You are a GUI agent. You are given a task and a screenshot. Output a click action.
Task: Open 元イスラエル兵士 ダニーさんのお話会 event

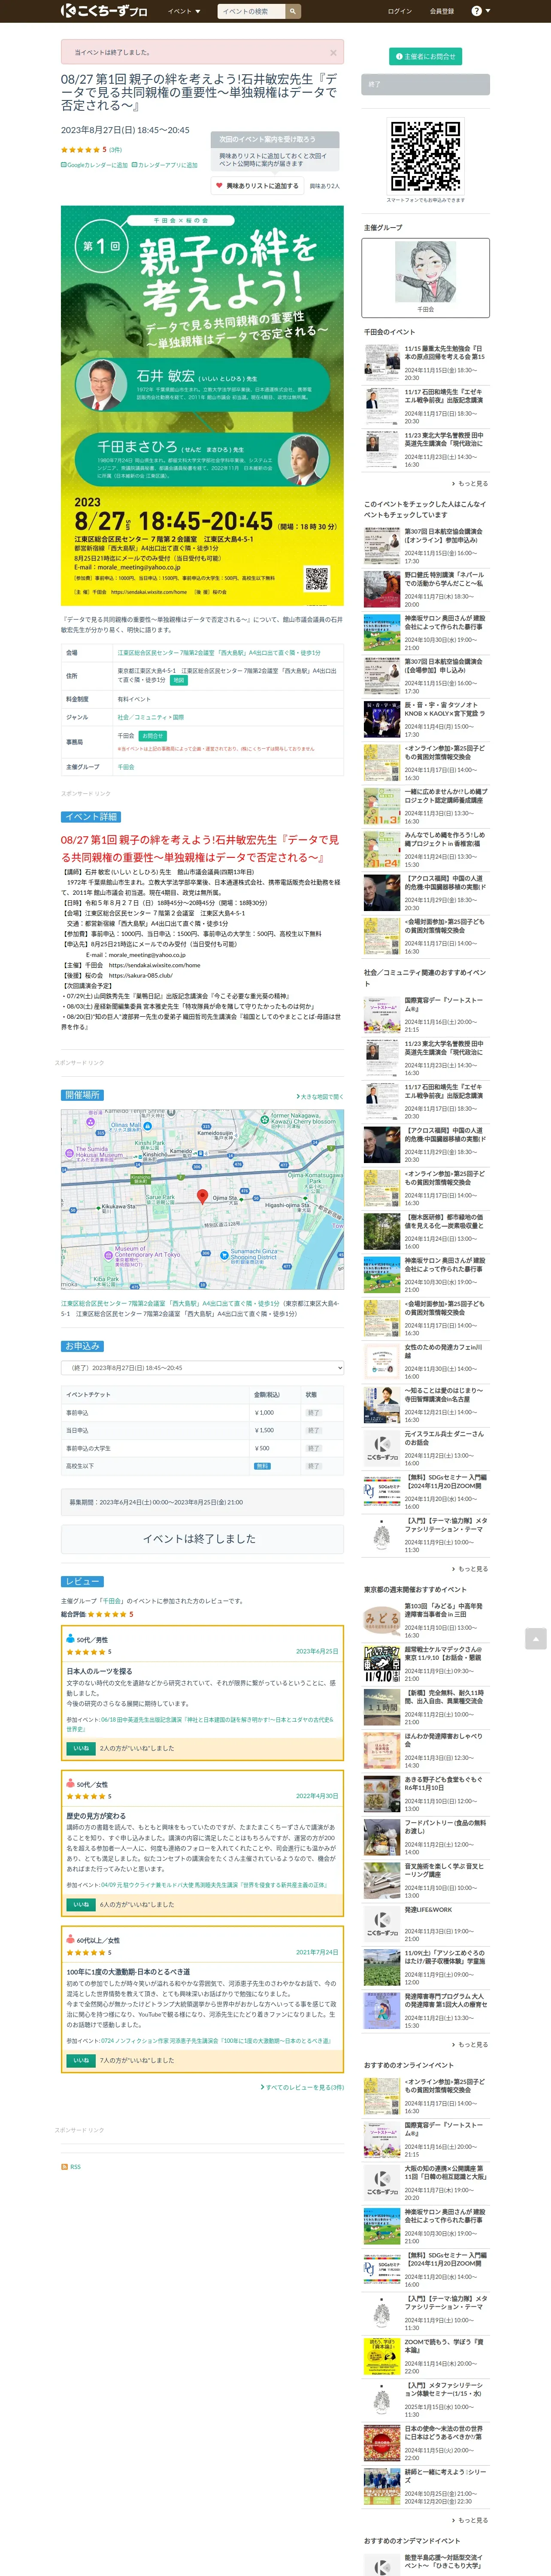(444, 1438)
